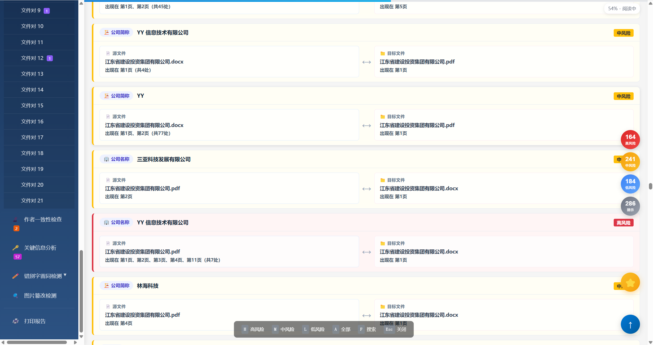Image resolution: width=653 pixels, height=345 pixels.
Task: Filter by 低风险 in shortcut bar
Action: tap(314, 329)
